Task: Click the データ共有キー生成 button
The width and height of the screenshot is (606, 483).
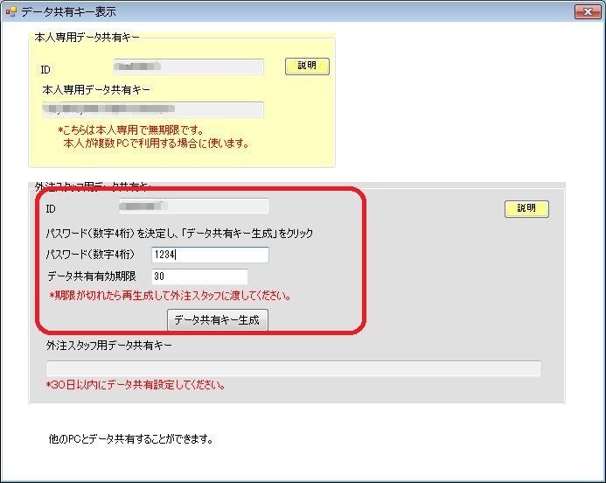Action: [x=217, y=319]
